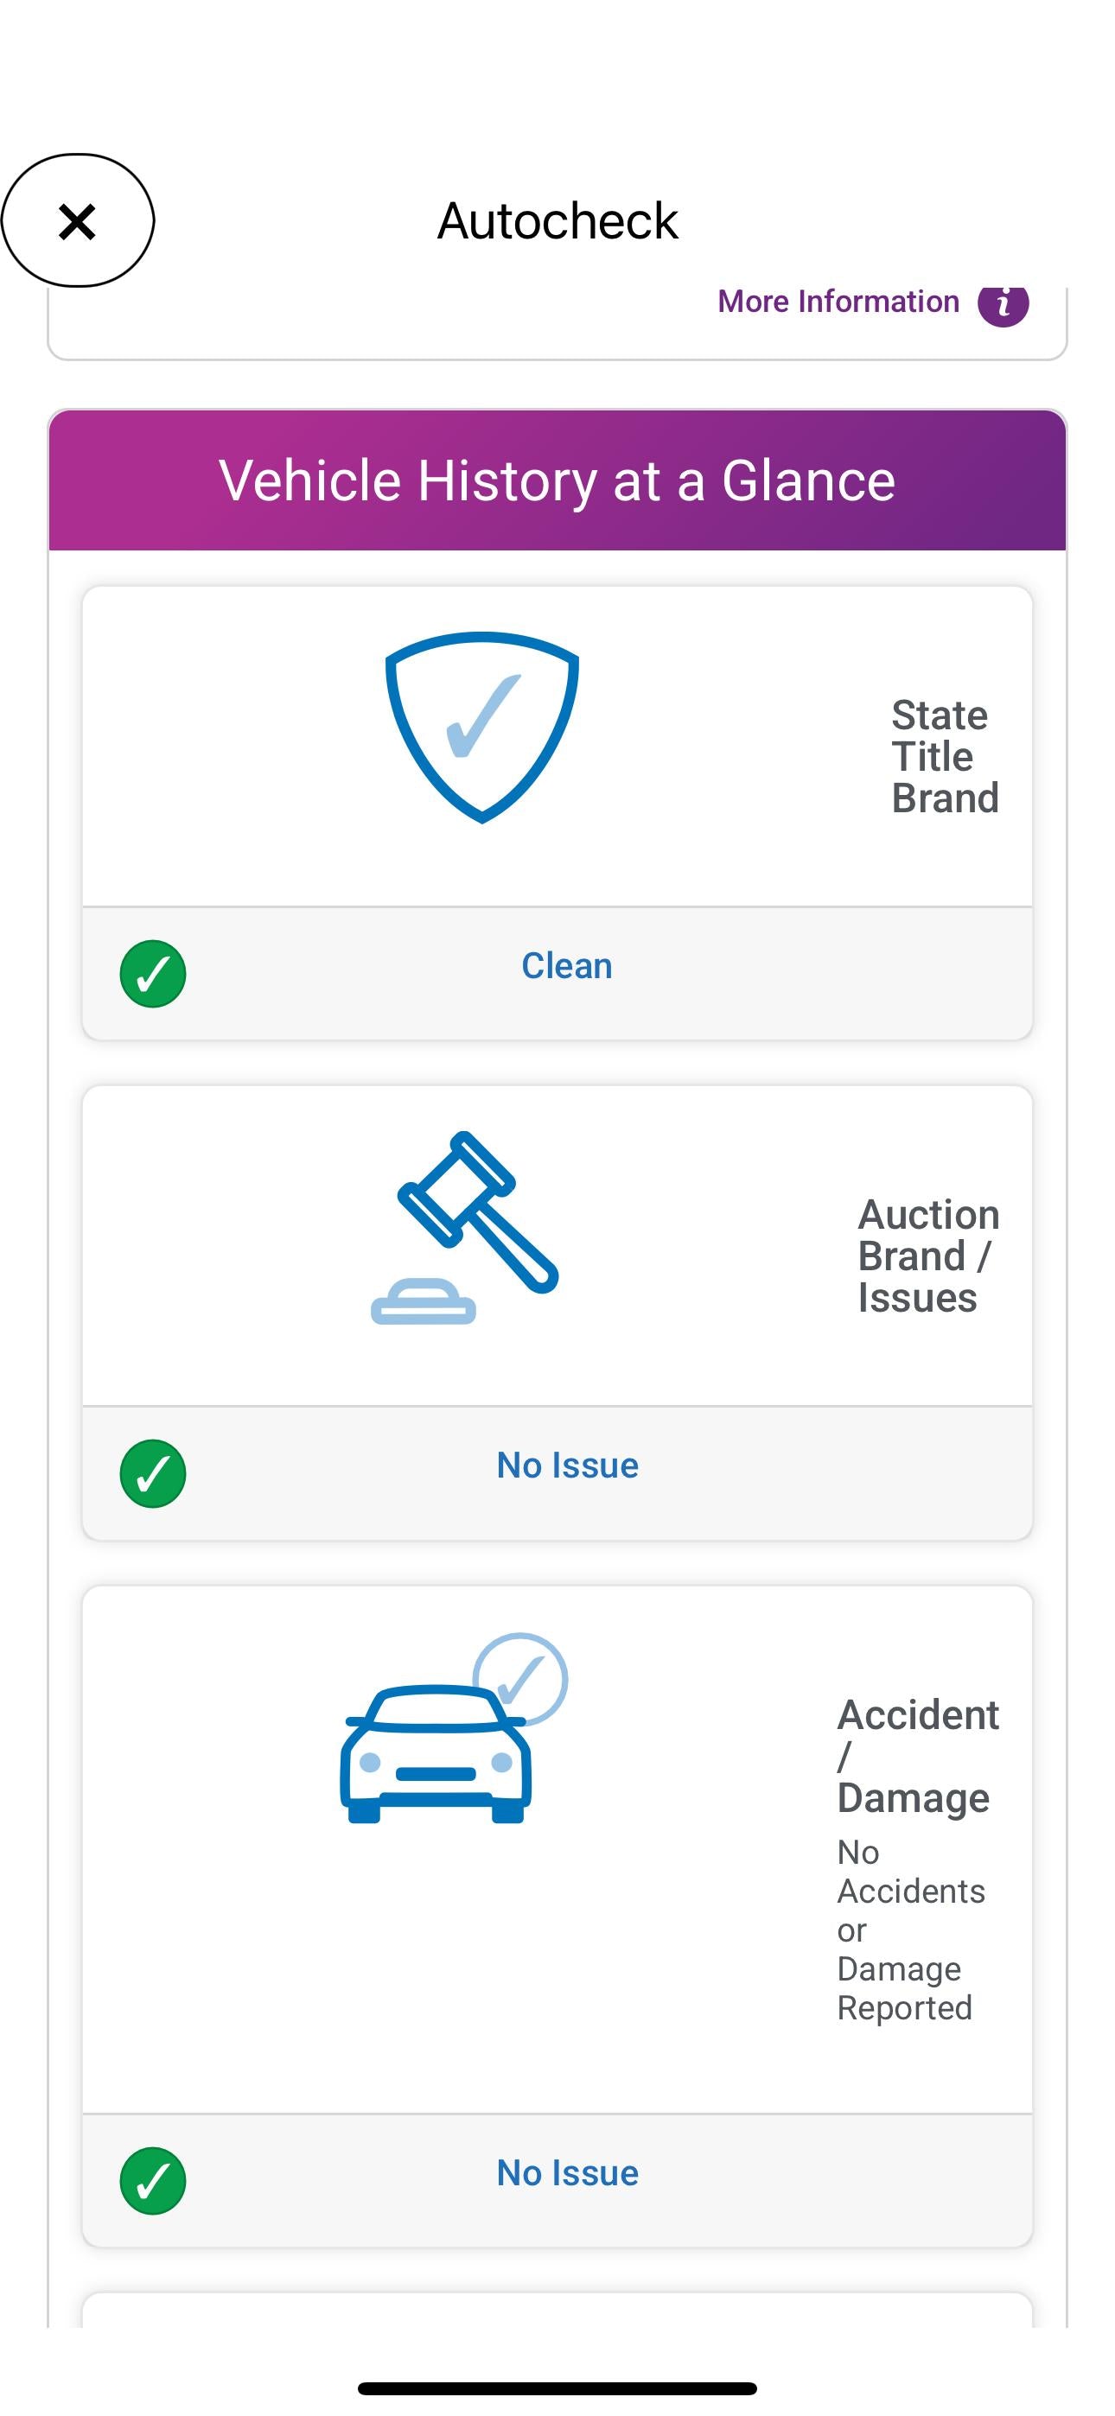Tap the Autocheck page title

click(557, 221)
